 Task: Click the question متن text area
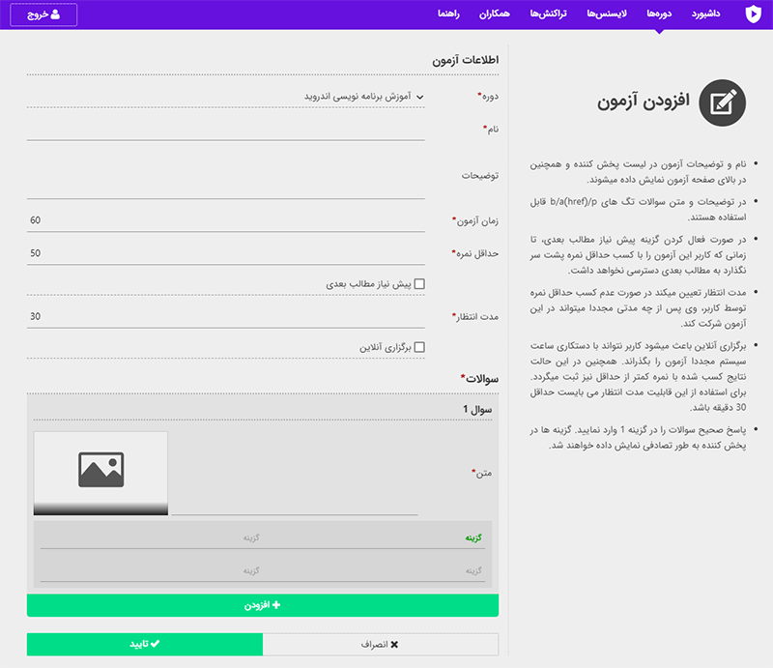coord(295,473)
